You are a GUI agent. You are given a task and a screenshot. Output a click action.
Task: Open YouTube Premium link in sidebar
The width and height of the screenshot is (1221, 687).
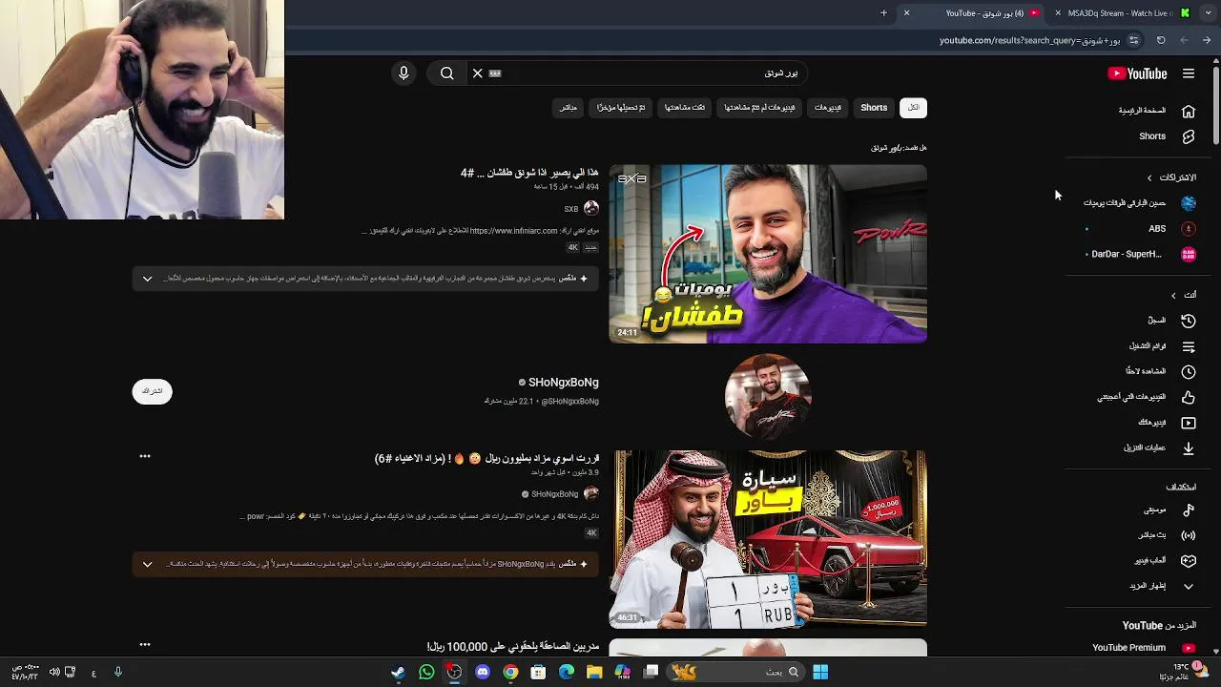pos(1142,648)
